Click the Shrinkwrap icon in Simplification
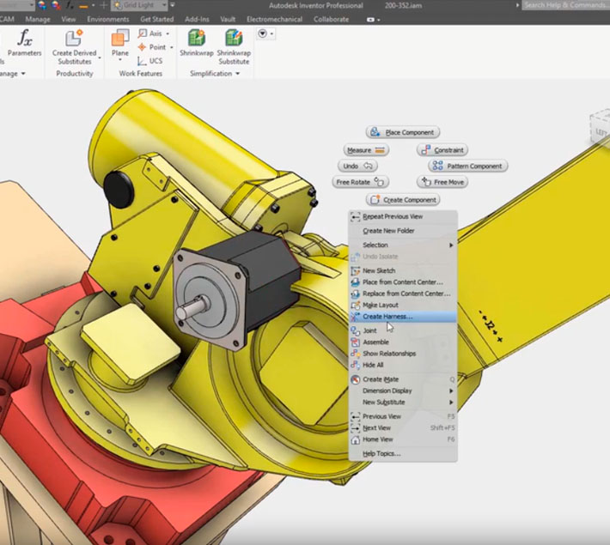610x545 pixels. pyautogui.click(x=196, y=39)
